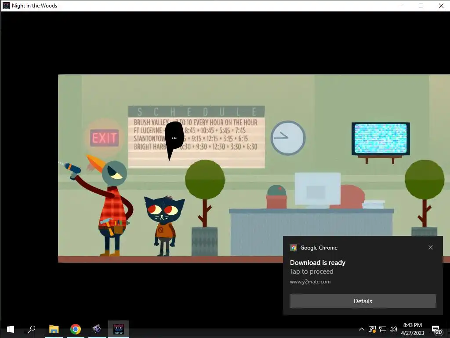The width and height of the screenshot is (450, 338).
Task: Open taskbar search magnifier
Action: [x=32, y=329]
